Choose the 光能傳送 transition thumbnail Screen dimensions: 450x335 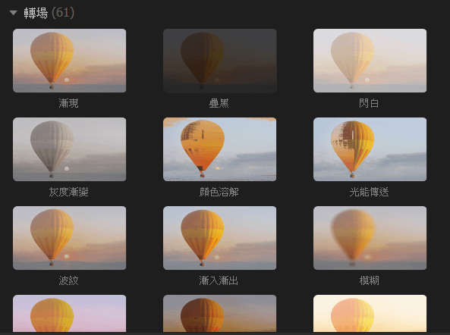[370, 149]
